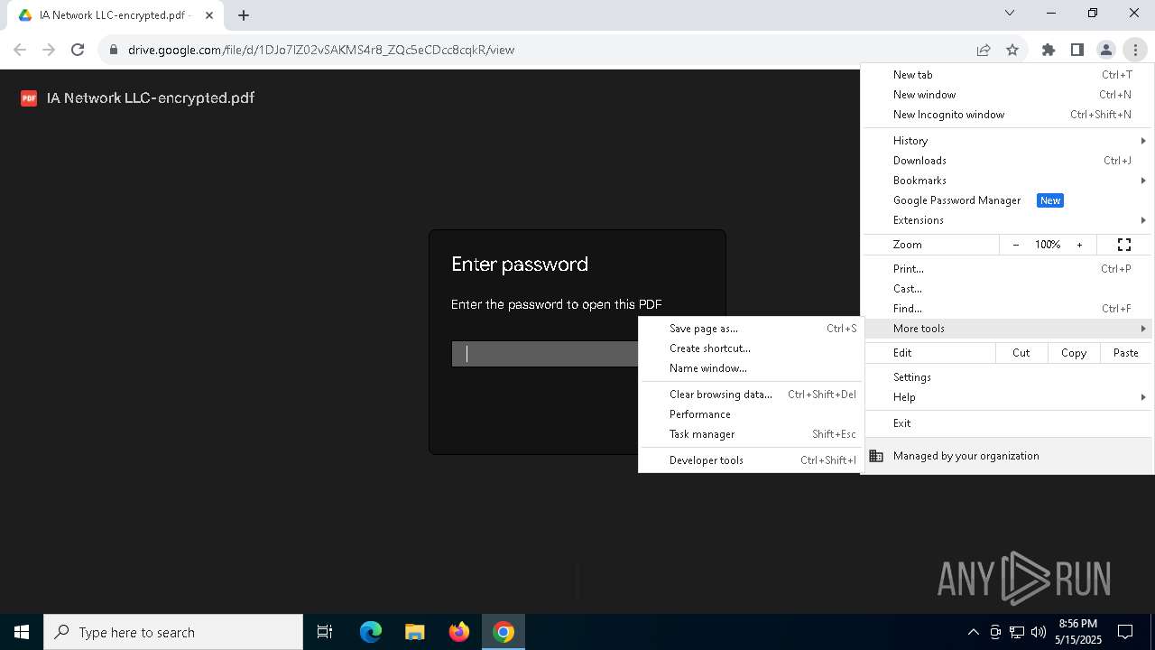Click the taskbar search box
The height and width of the screenshot is (650, 1155).
point(173,632)
